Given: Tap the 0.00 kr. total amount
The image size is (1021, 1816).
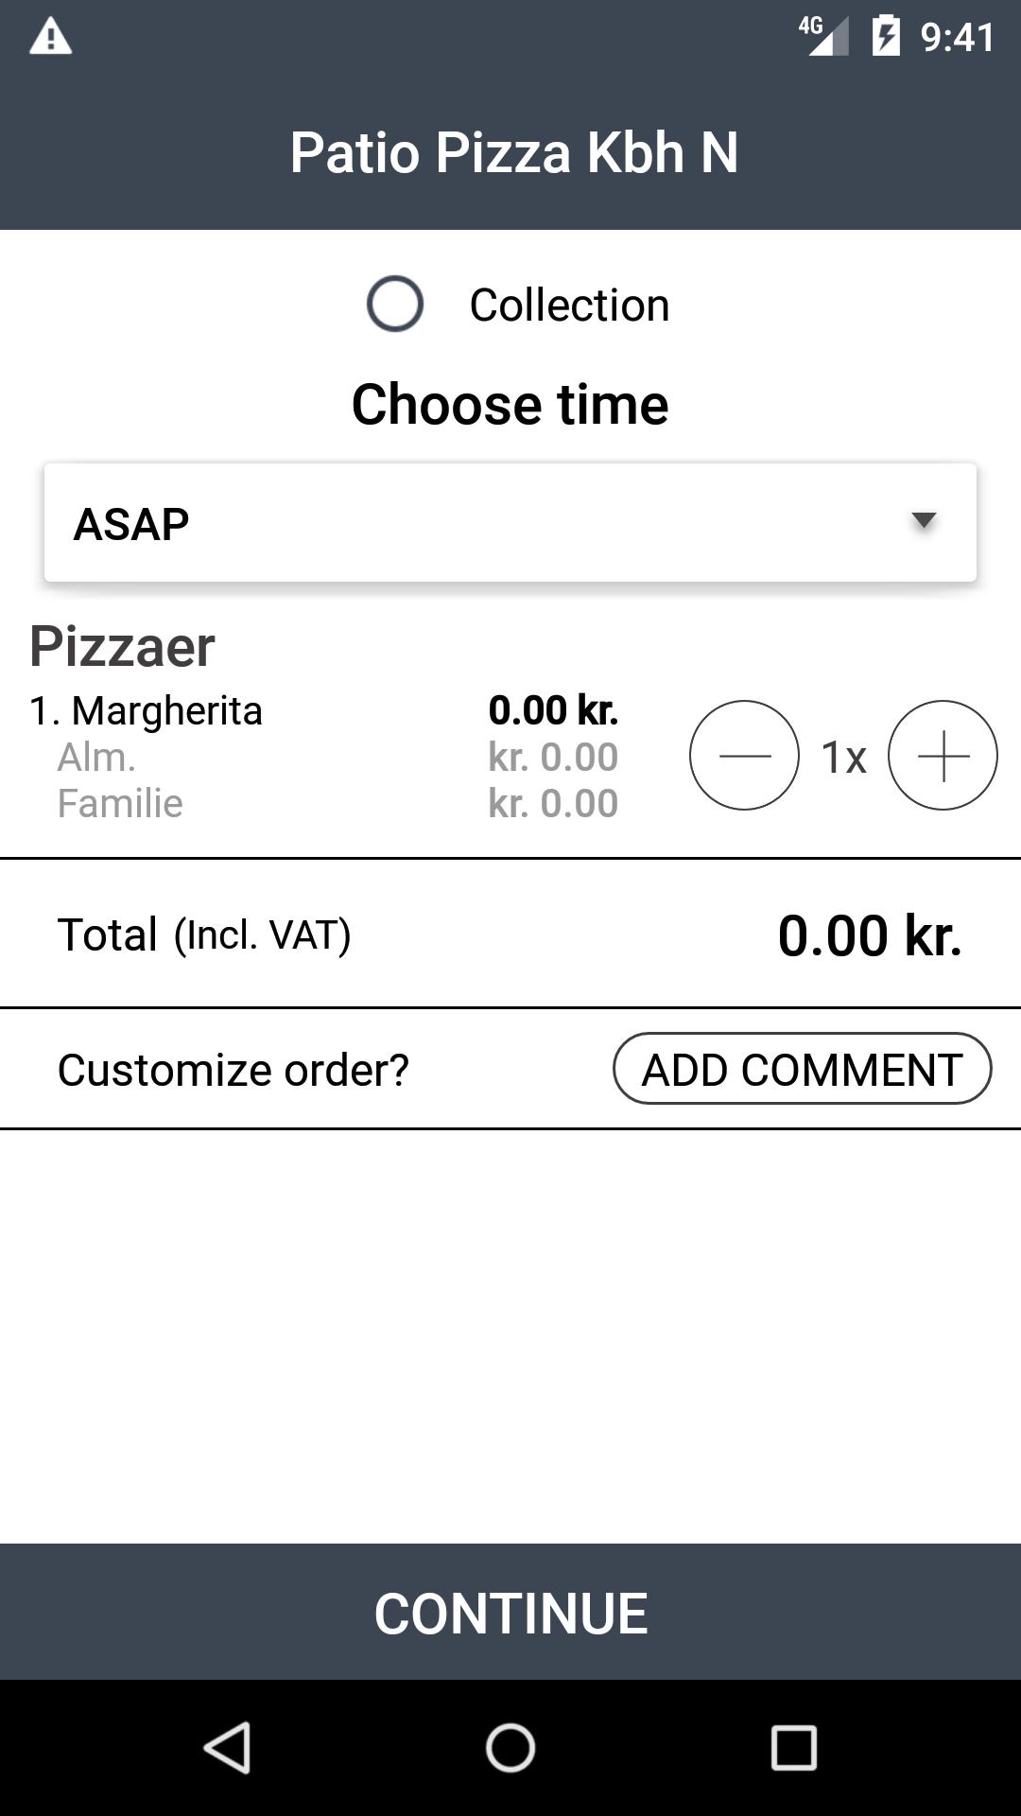Looking at the screenshot, I should click(869, 935).
